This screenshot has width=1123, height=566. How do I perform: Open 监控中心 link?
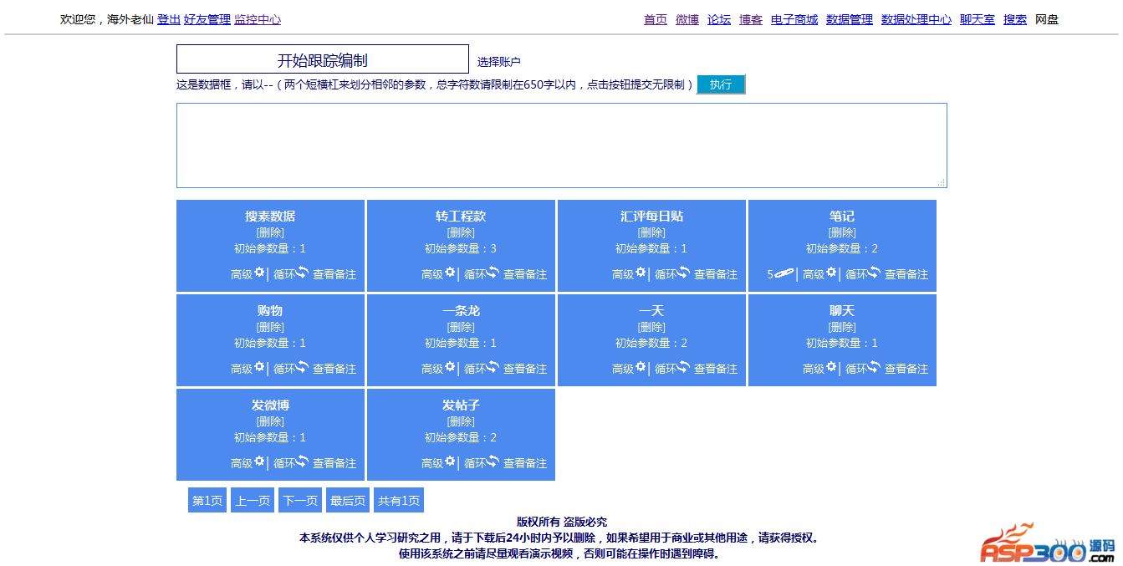[258, 19]
